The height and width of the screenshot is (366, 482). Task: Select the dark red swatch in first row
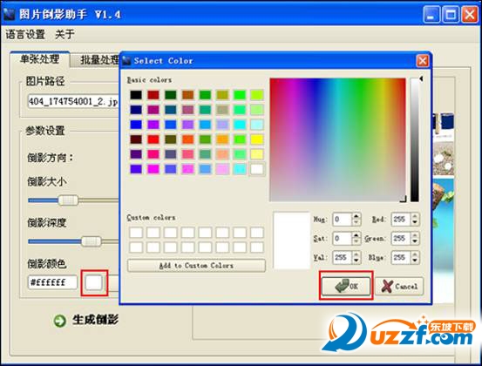(153, 95)
